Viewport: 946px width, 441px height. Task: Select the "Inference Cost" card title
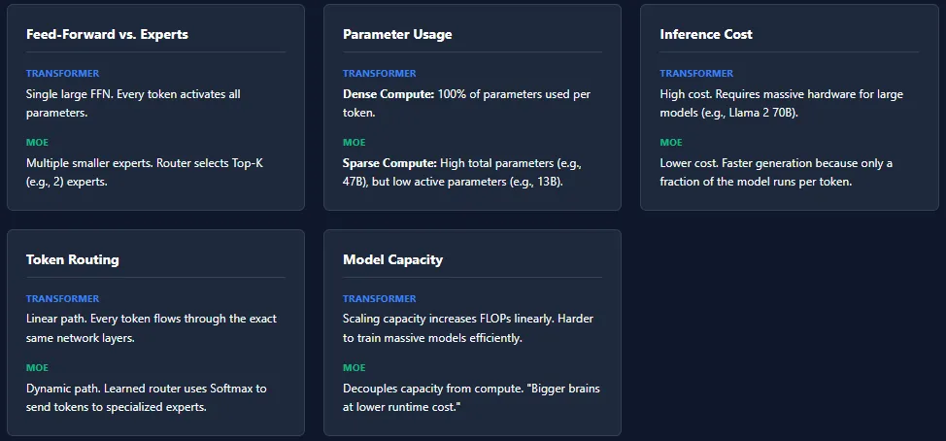706,34
